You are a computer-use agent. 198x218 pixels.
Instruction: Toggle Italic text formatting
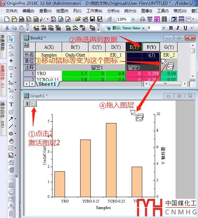pos(178,28)
